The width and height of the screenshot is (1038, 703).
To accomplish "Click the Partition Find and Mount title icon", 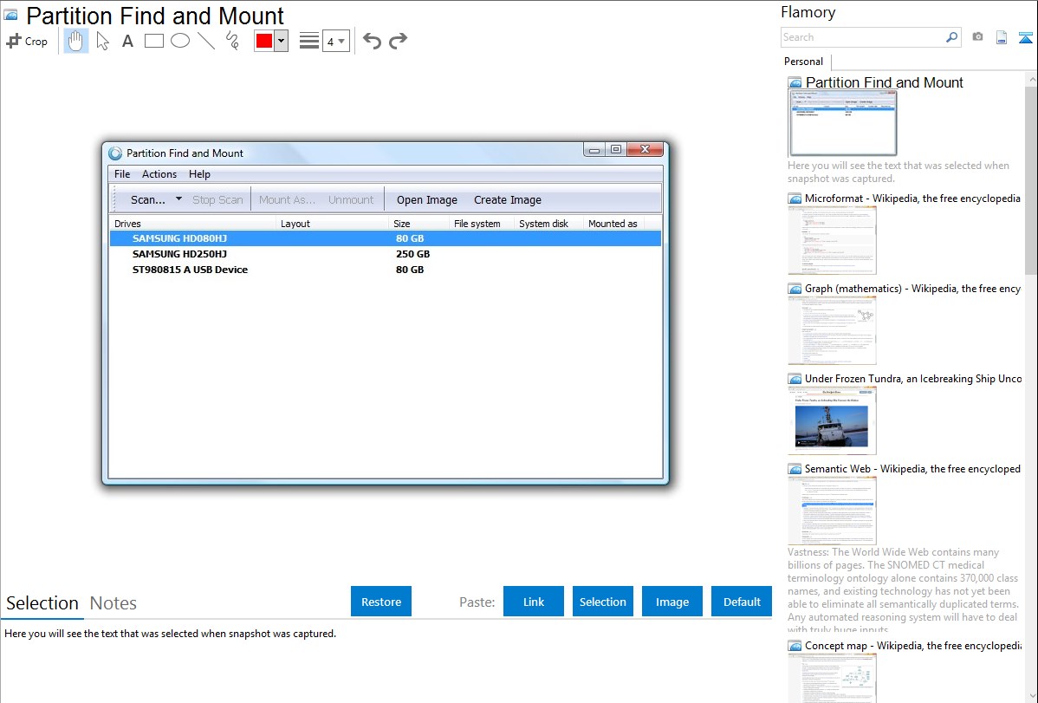I will [x=11, y=14].
